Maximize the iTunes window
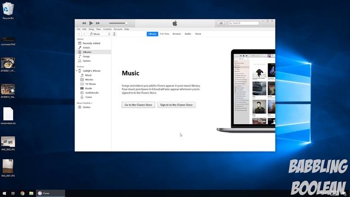 [x=267, y=21]
